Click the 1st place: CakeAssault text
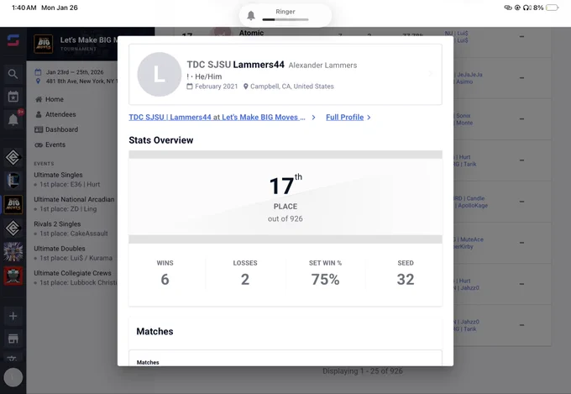This screenshot has width=571, height=394. (74, 234)
